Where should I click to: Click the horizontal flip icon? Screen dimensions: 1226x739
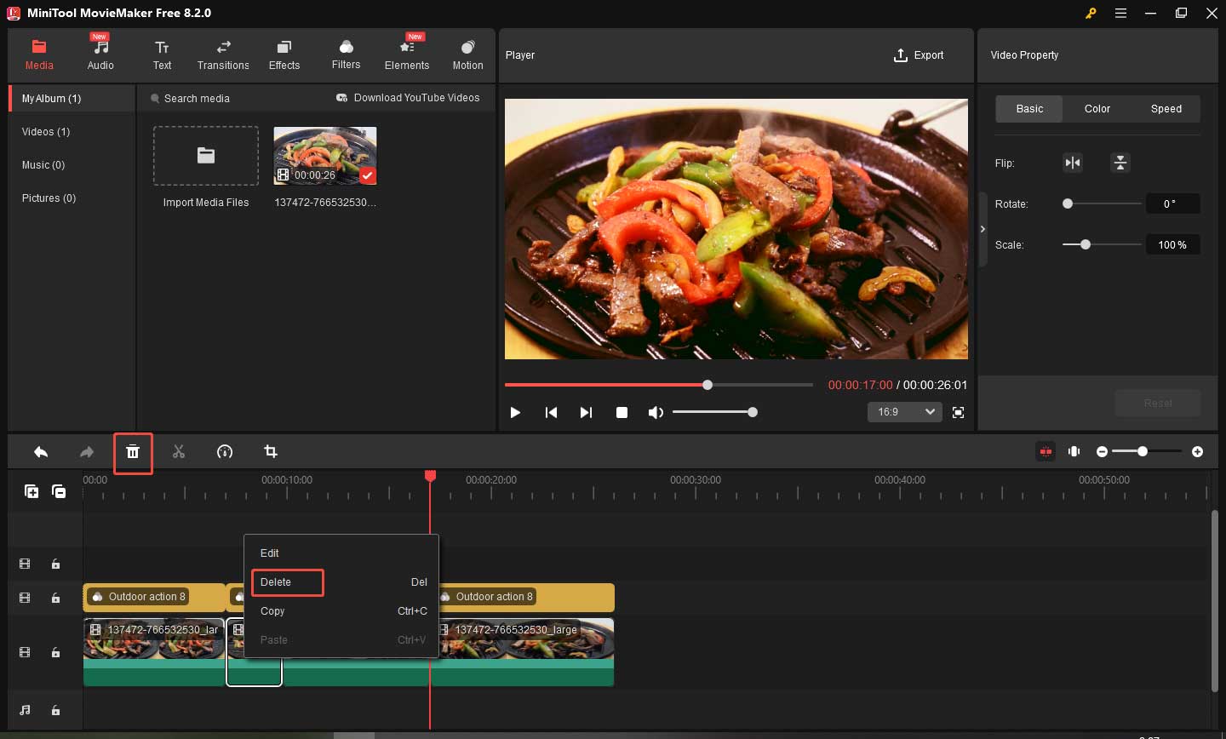point(1073,163)
